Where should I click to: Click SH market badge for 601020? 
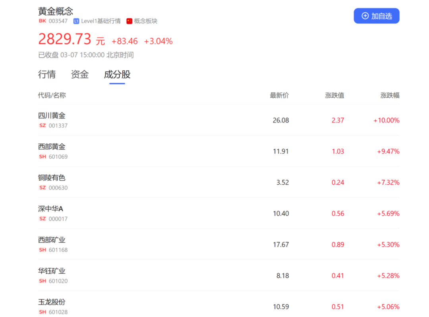pos(43,281)
